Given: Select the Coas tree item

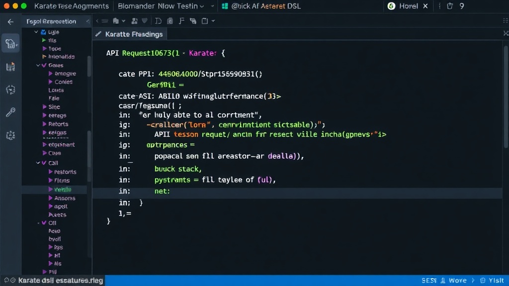Looking at the screenshot, I should pyautogui.click(x=54, y=153).
